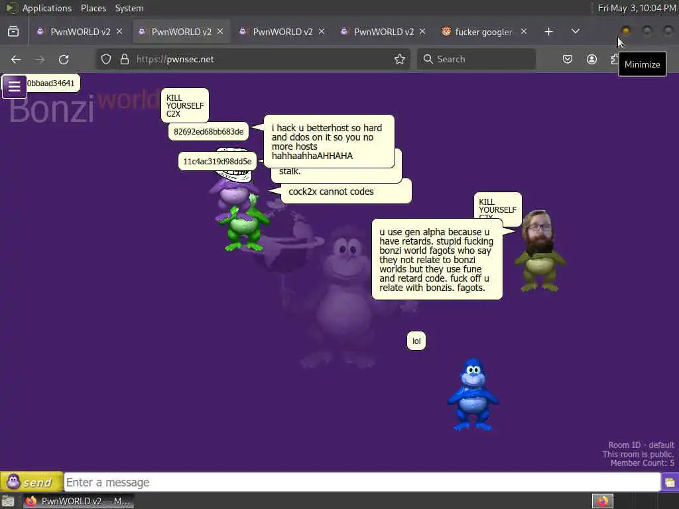This screenshot has width=679, height=509.
Task: Close the first PwnWORLD v2 tab
Action: [119, 32]
